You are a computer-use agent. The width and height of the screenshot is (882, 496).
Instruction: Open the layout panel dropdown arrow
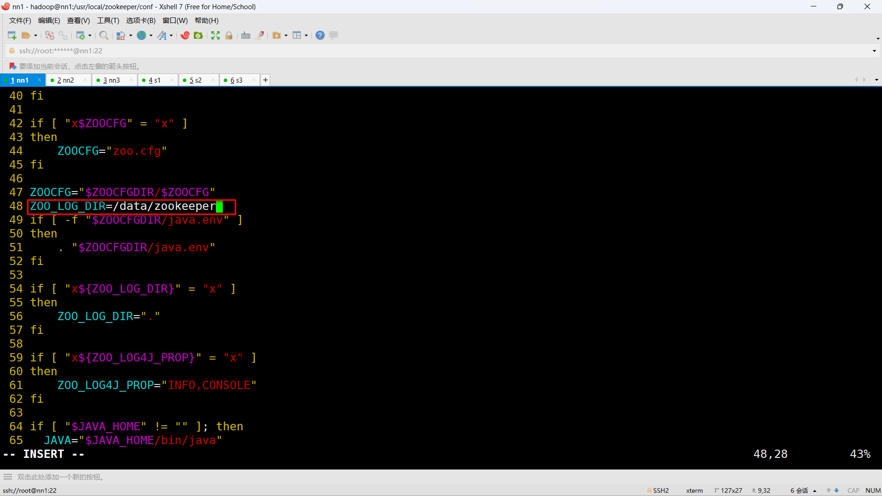pos(306,35)
